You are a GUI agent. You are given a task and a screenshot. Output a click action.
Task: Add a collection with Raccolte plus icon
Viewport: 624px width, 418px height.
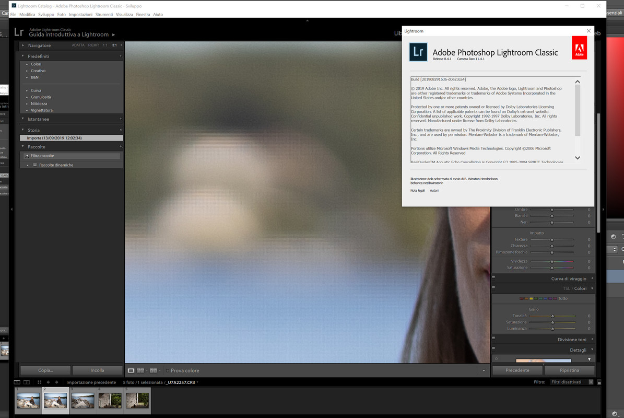tap(121, 146)
